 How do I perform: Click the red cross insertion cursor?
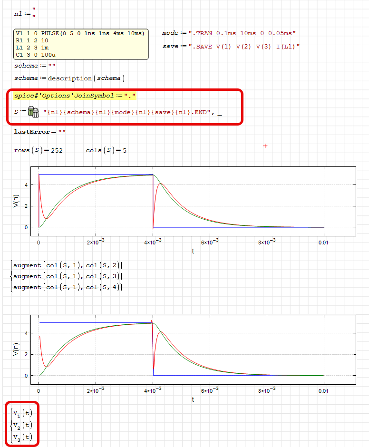pos(265,146)
